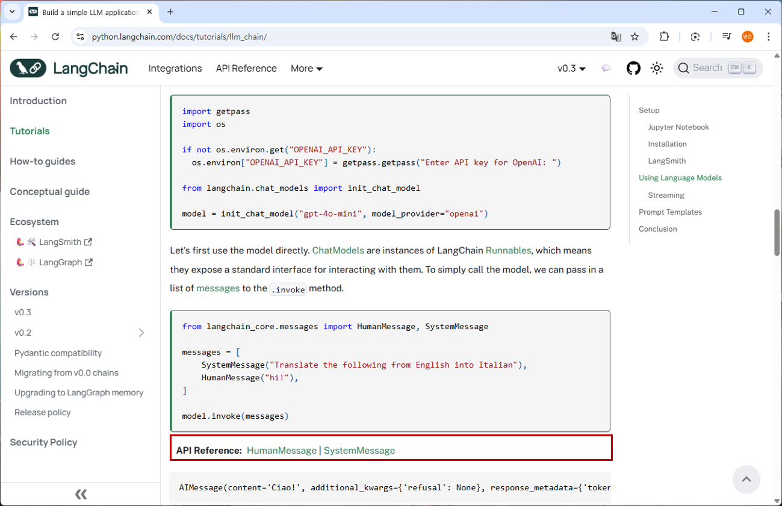Open the media control icon in toolbar

(x=727, y=37)
